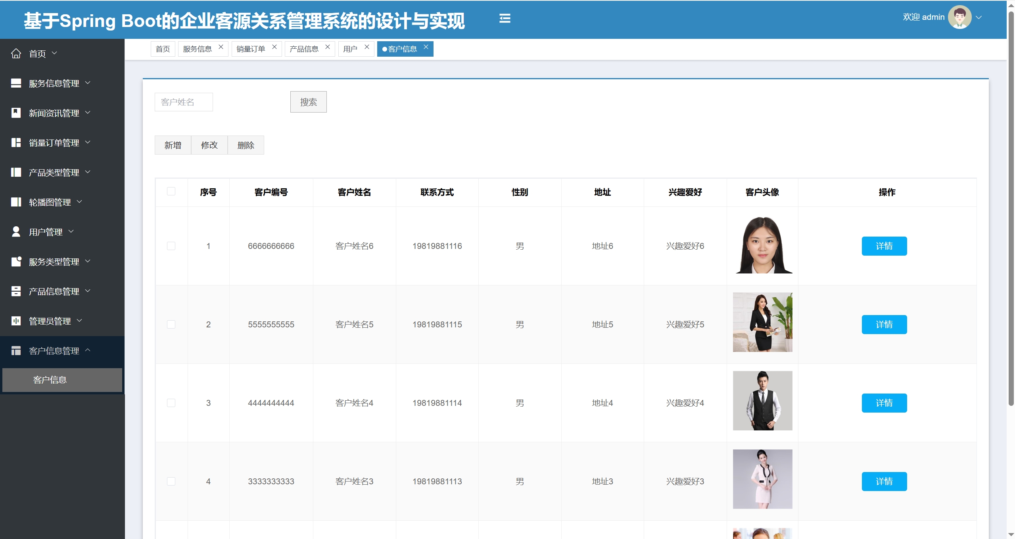Expand the 服务类型管理 menu
1015x539 pixels.
click(88, 261)
